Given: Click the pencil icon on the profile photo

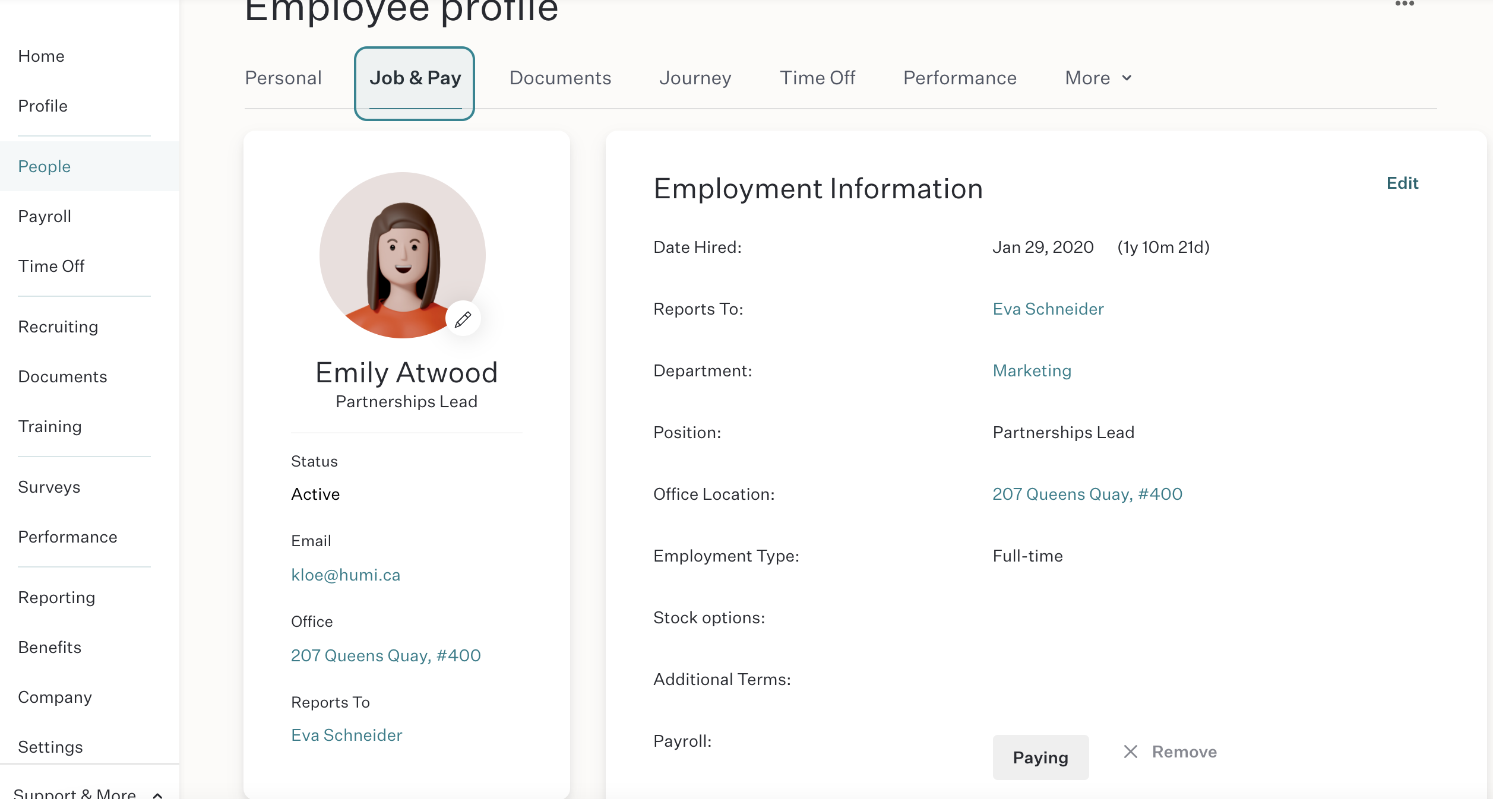Looking at the screenshot, I should (463, 319).
